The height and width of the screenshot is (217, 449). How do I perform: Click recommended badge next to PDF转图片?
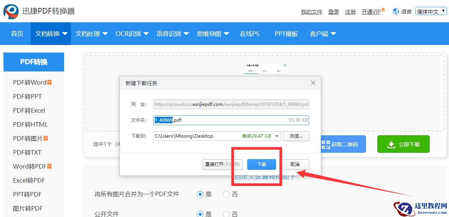click(x=46, y=138)
